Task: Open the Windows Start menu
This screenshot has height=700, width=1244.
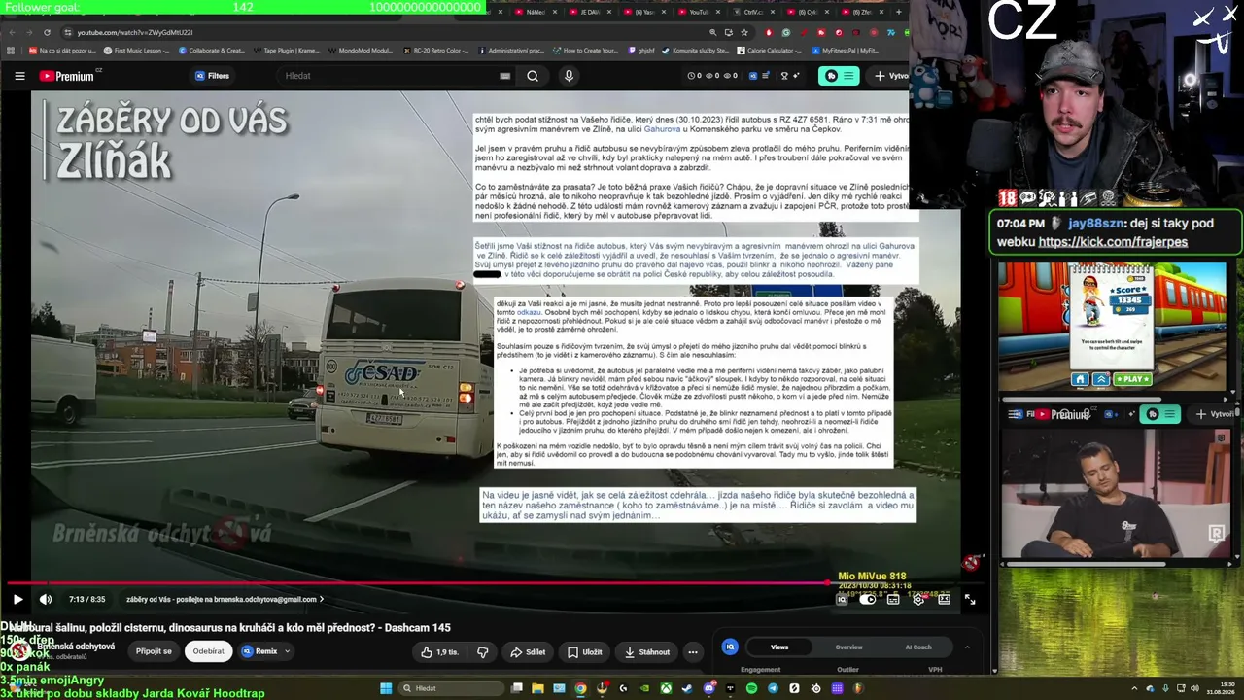Action: click(386, 688)
